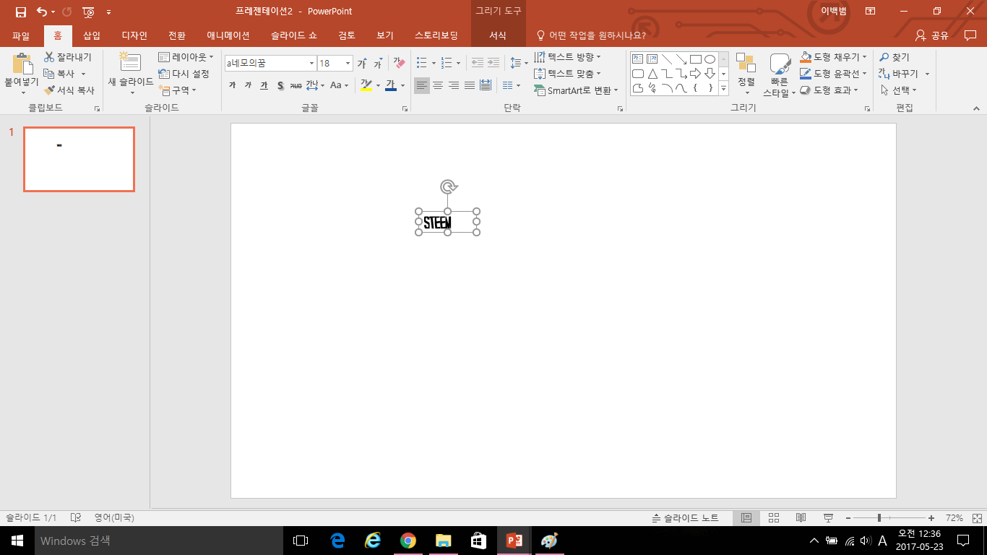The image size is (987, 555).
Task: Click the zoom slider handle in status bar
Action: click(879, 518)
